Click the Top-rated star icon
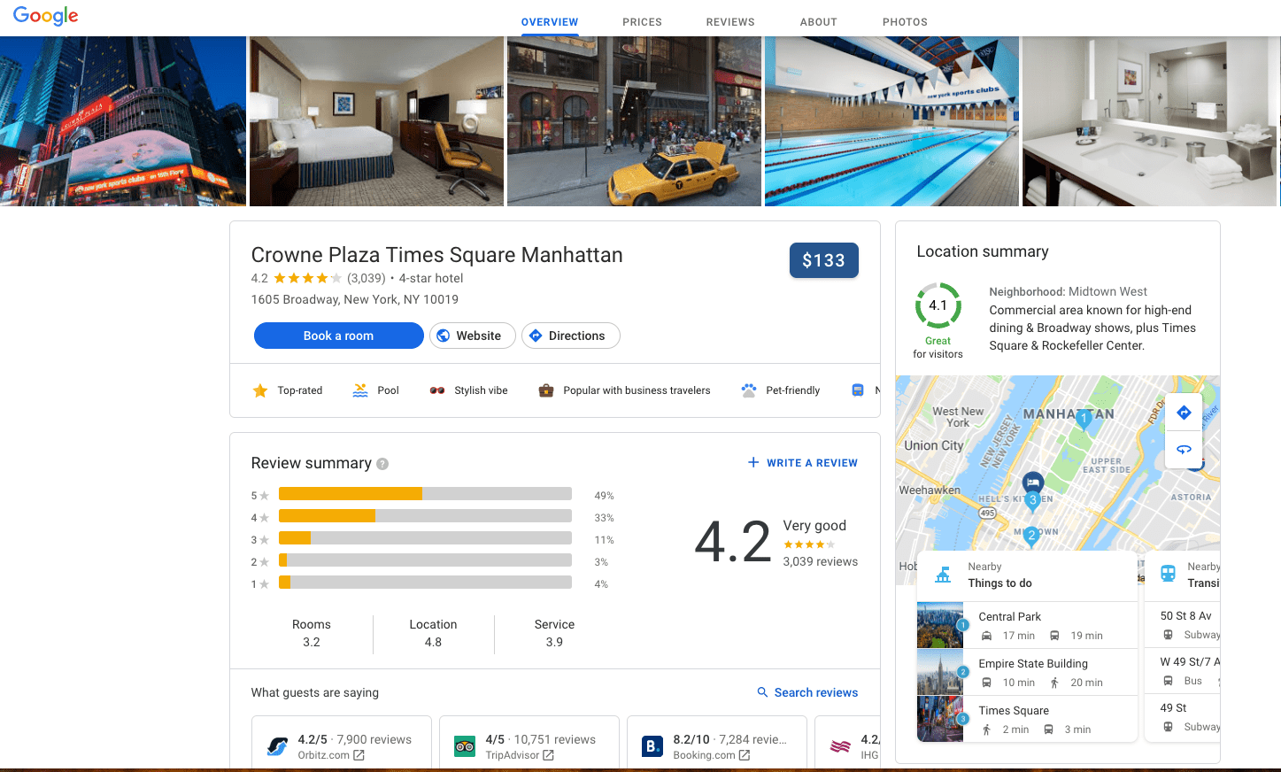Image resolution: width=1281 pixels, height=772 pixels. [260, 390]
